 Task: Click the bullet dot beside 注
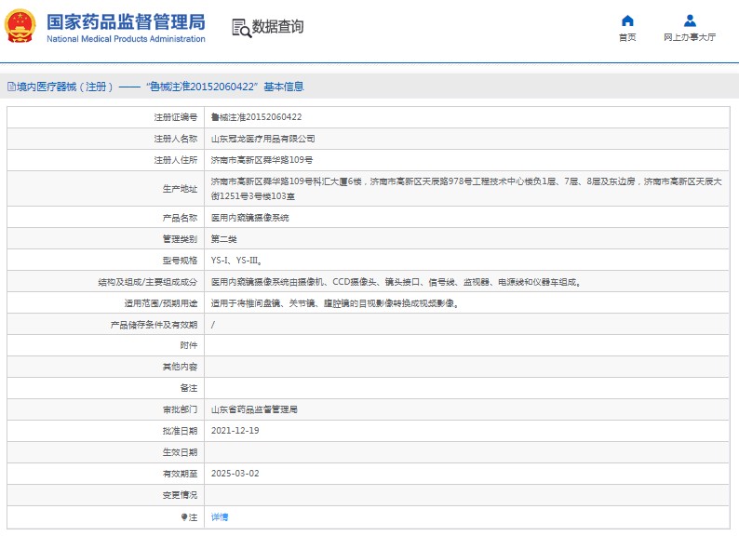(x=183, y=516)
